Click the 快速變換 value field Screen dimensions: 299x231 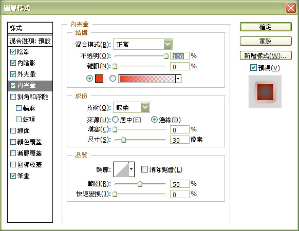(180, 194)
